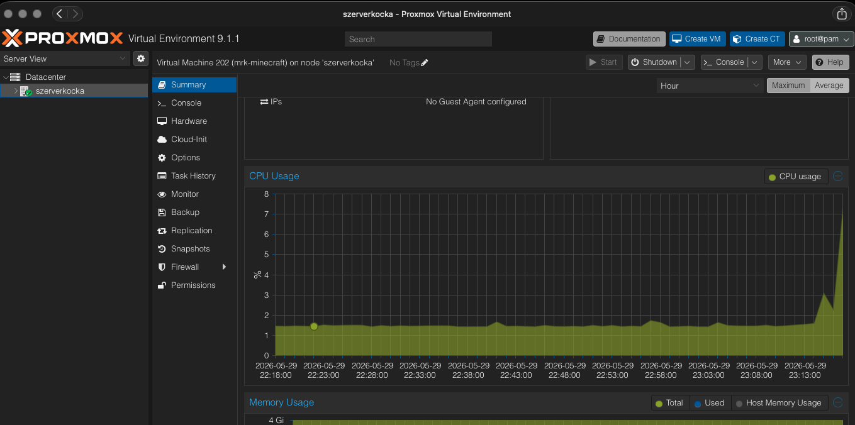This screenshot has height=425, width=855.
Task: Open the Task History tab
Action: 194,176
